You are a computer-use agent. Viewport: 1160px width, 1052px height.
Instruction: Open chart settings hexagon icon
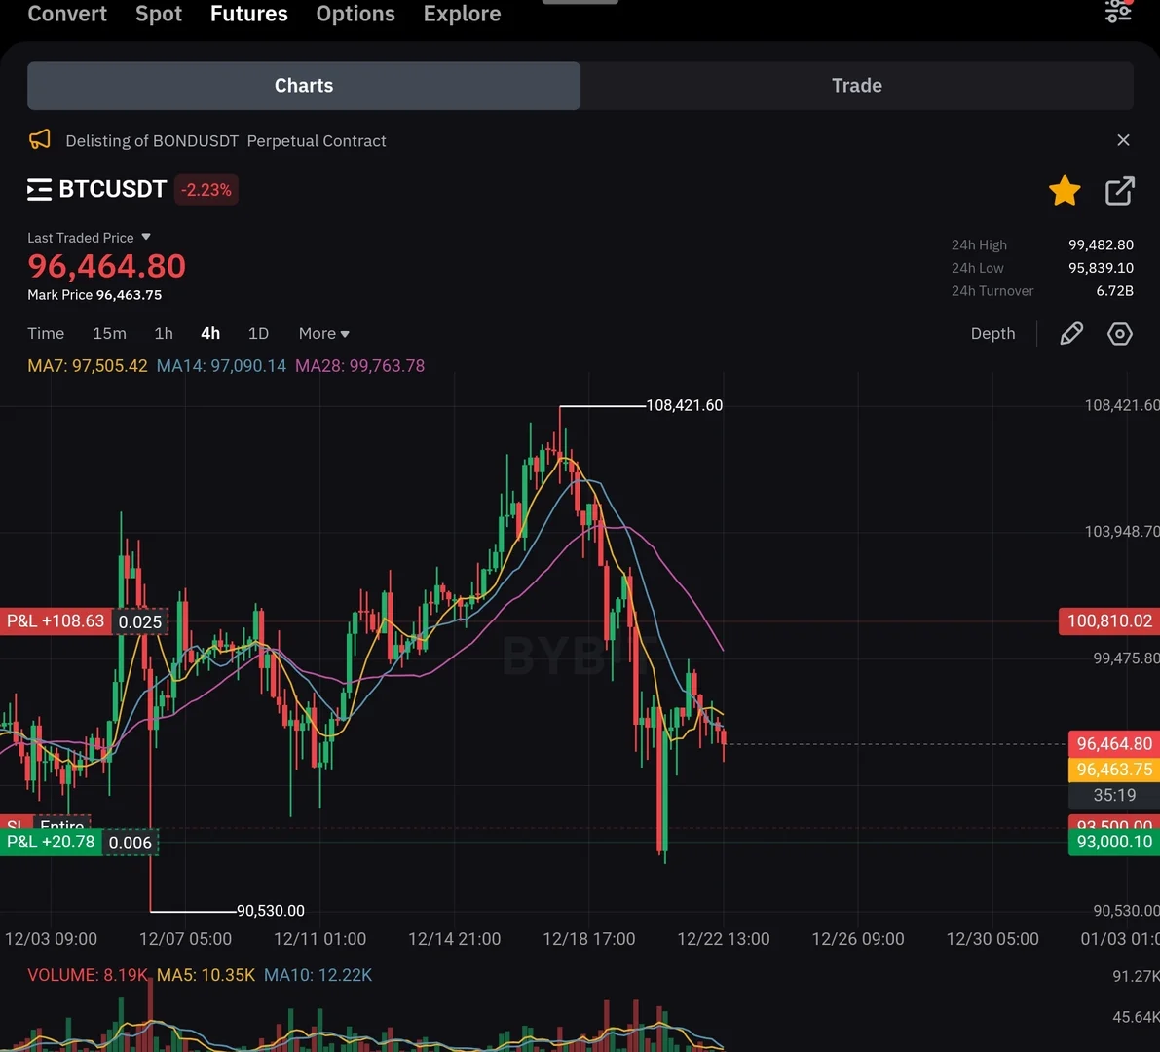point(1119,334)
